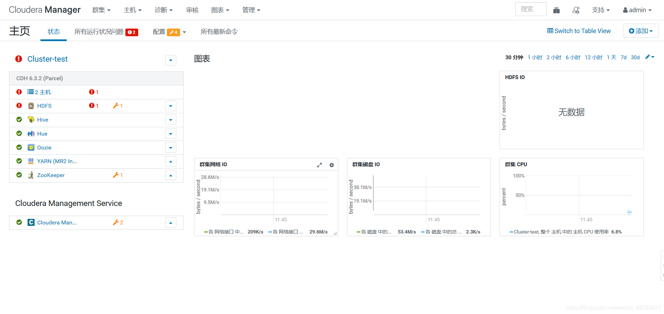The width and height of the screenshot is (664, 314).
Task: Click the HDFS IO chart title
Action: [x=515, y=77]
